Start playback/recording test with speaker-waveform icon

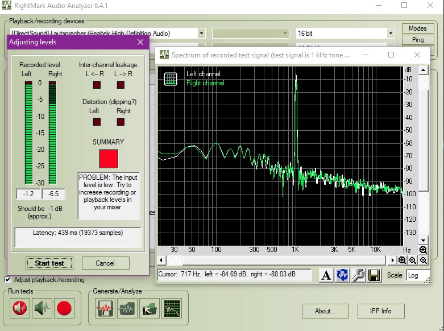point(20,308)
